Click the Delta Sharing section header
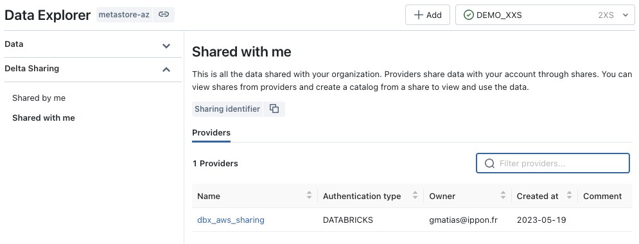Viewport: 639px width, 244px height. 93,69
